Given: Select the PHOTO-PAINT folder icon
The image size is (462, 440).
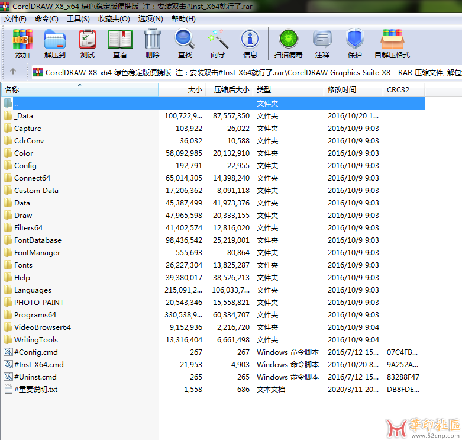Looking at the screenshot, I should [8, 302].
